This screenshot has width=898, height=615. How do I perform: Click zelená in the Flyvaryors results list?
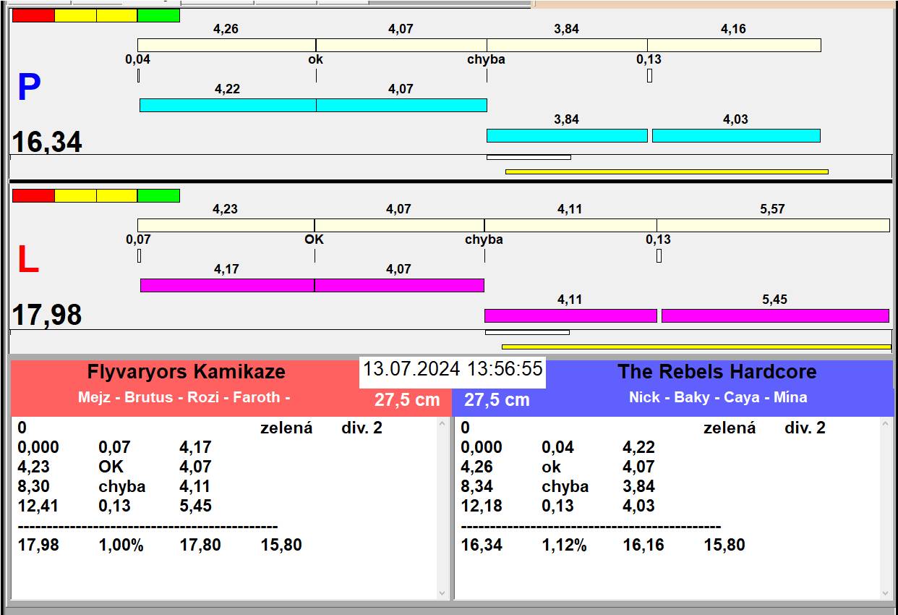pos(286,428)
